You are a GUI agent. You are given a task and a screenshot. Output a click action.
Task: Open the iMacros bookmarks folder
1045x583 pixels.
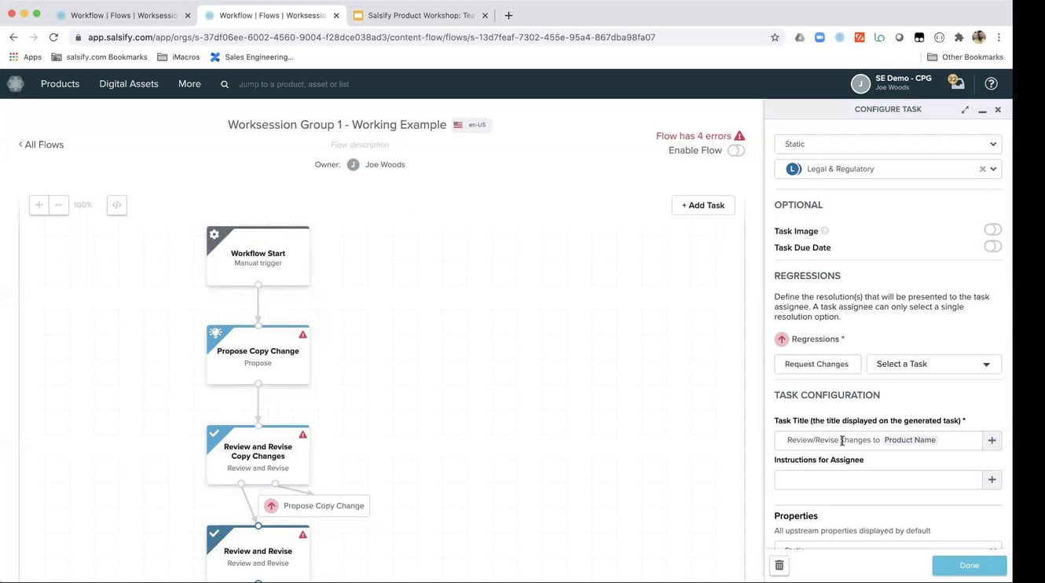point(178,57)
